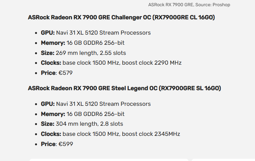This screenshot has height=161, width=255.
Task: Click the bold Price label above Steel Legend heading
Action: coord(48,73)
